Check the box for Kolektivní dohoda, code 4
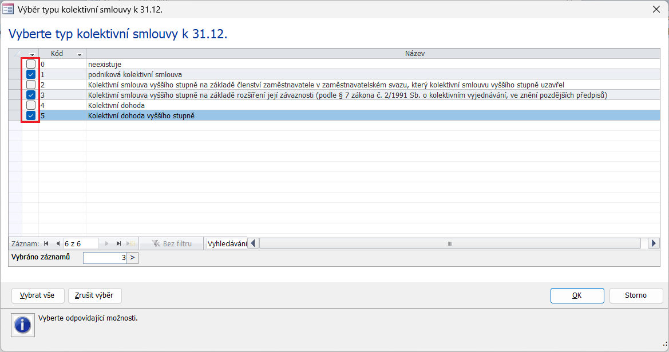 point(31,105)
